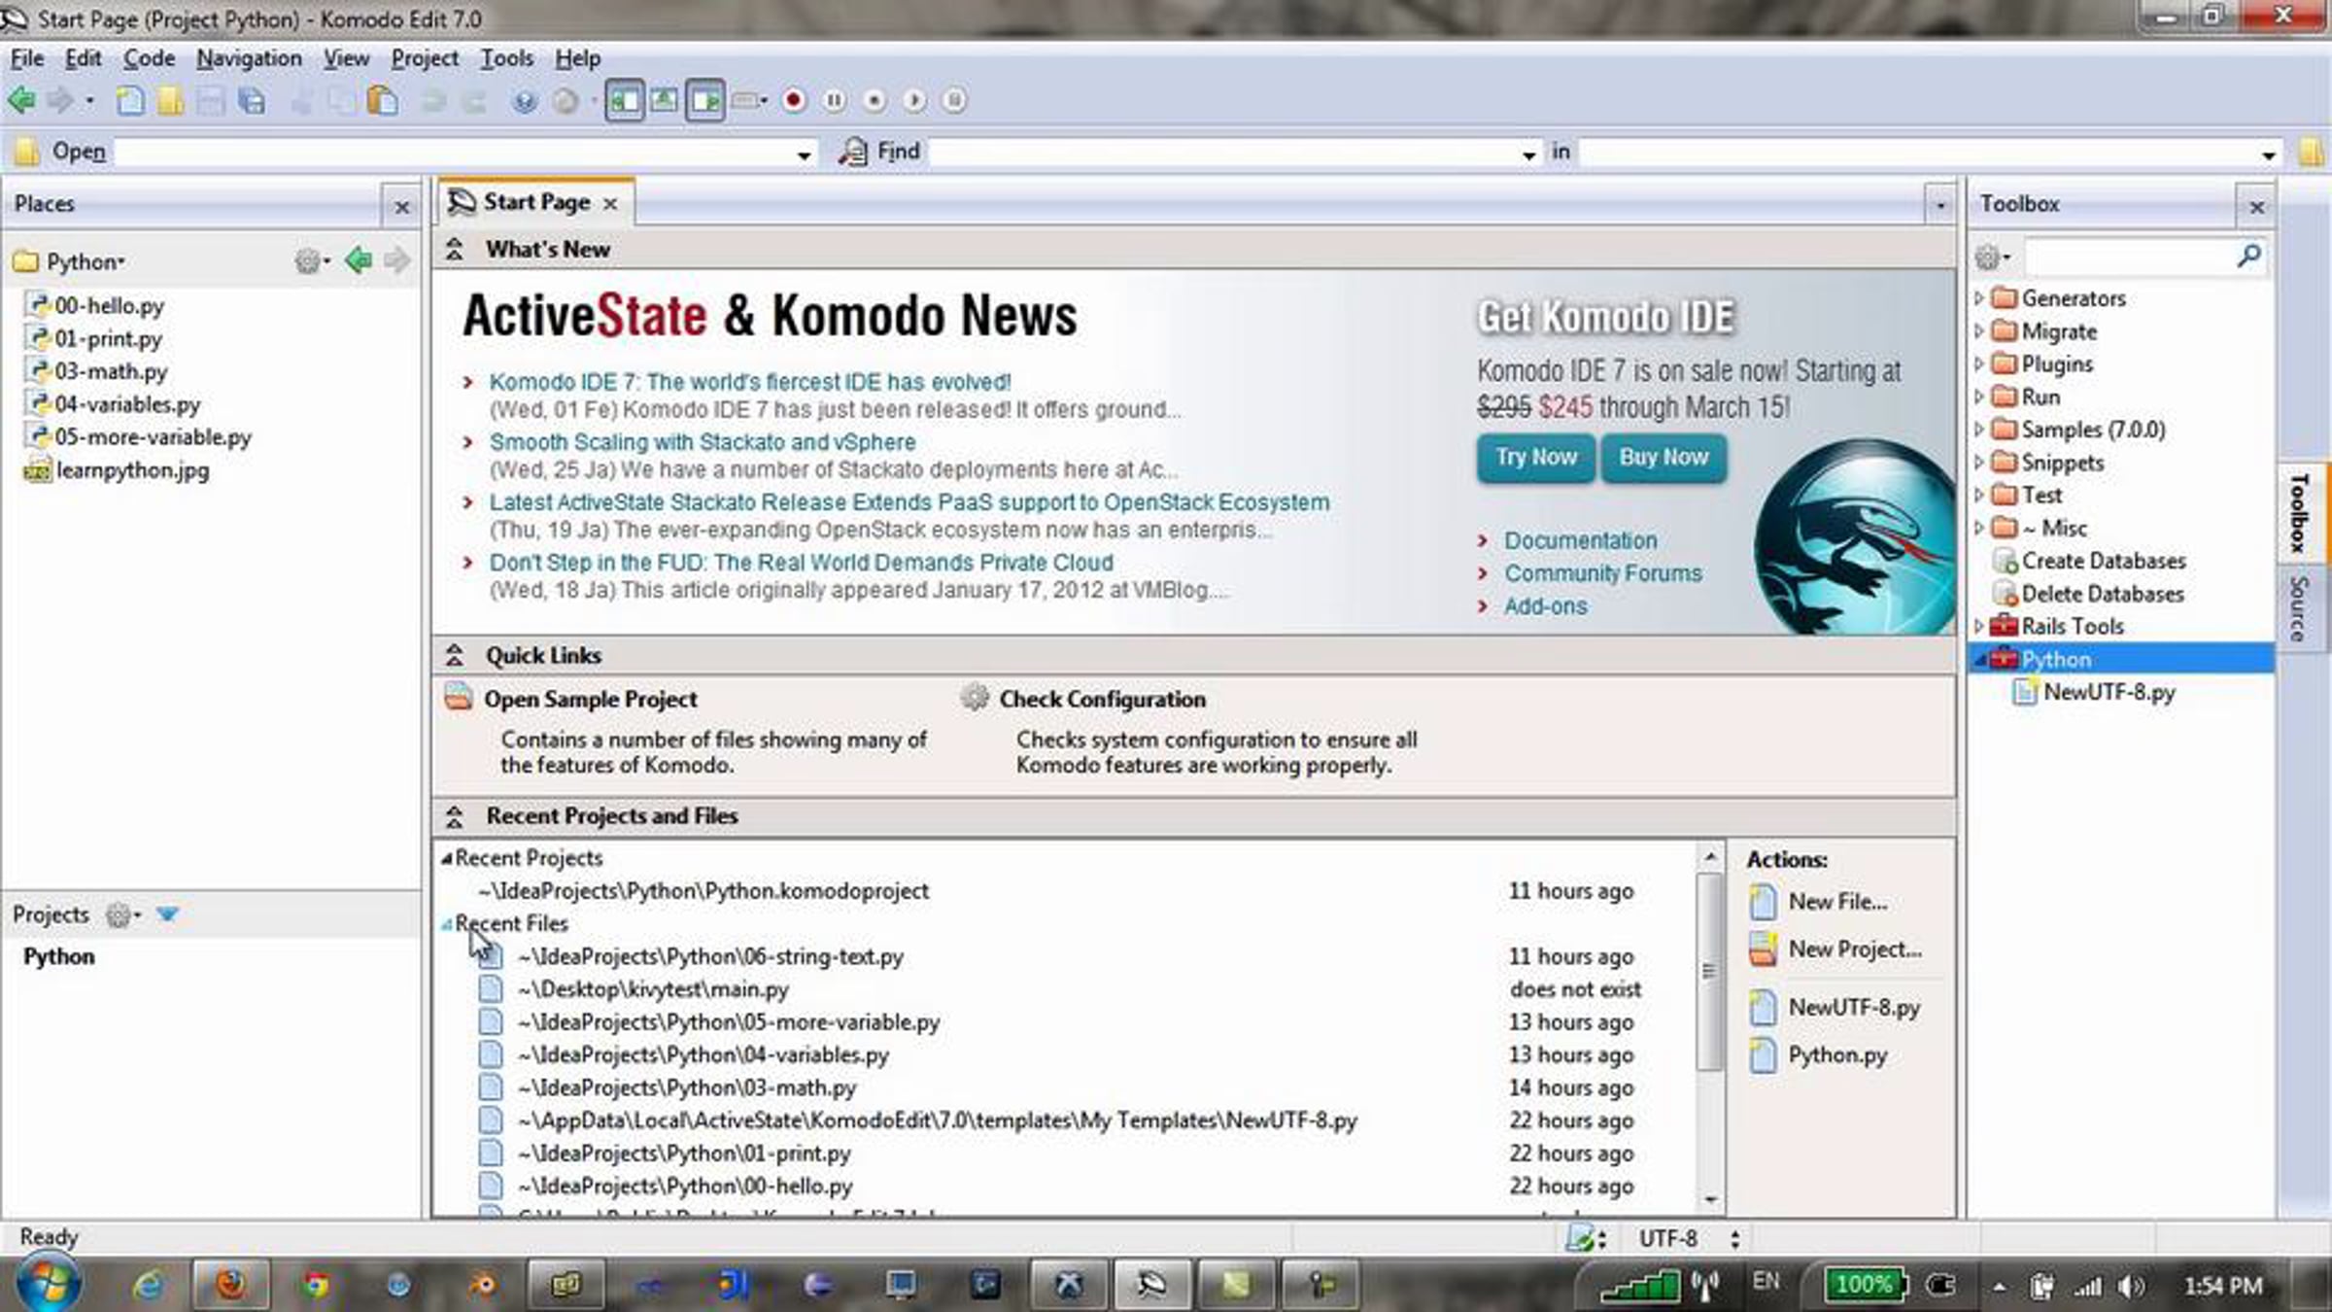The height and width of the screenshot is (1312, 2332).
Task: Open the Windows Start menu orb
Action: (x=49, y=1284)
